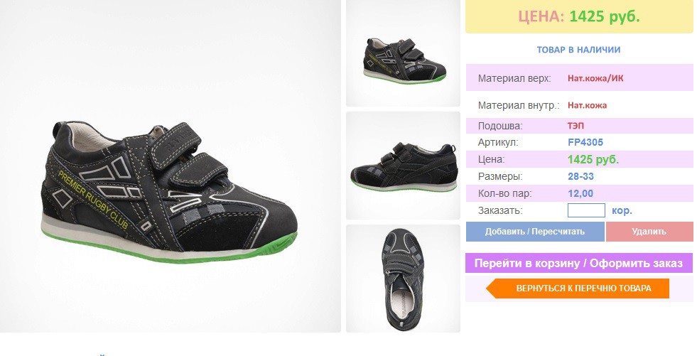Open the first angled-view shoe thumbnail
Image resolution: width=697 pixels, height=356 pixels.
(x=403, y=53)
